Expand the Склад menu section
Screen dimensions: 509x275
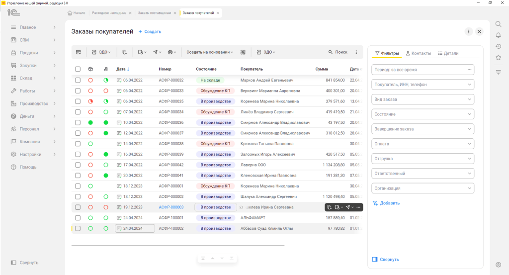point(33,78)
